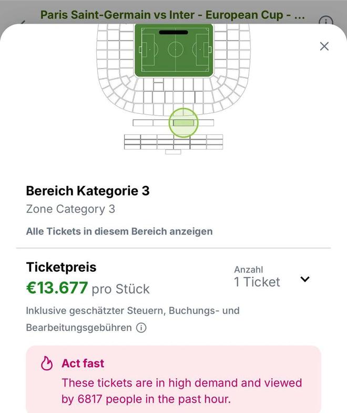The height and width of the screenshot is (413, 347).
Task: Tap the pitch center circle
Action: [x=175, y=50]
